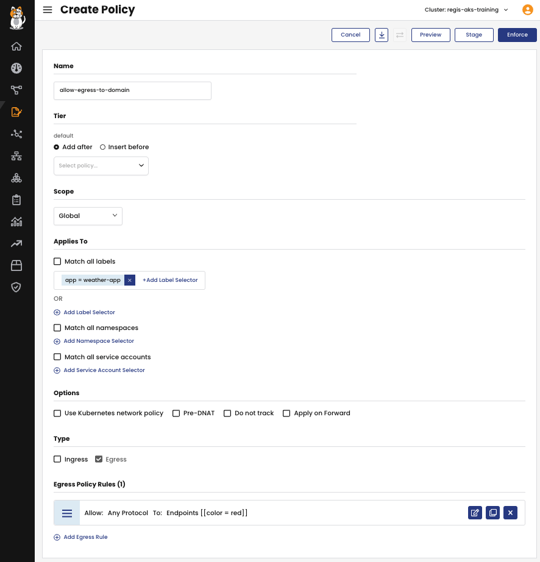
Task: Tick the Pre-DNAT option checkbox
Action: coord(176,413)
